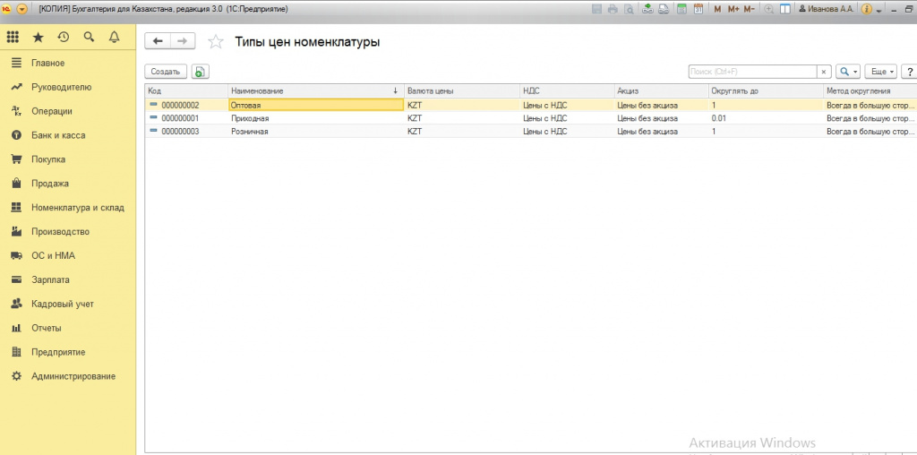The image size is (917, 455).
Task: Add the page to favorites with the star outline
Action: [215, 41]
